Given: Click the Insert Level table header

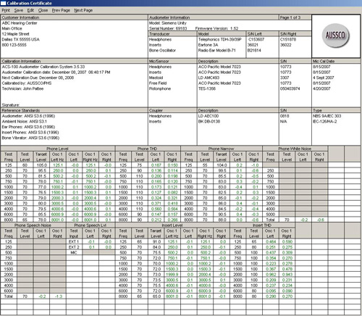Looking at the screenshot, I should tap(172, 225).
